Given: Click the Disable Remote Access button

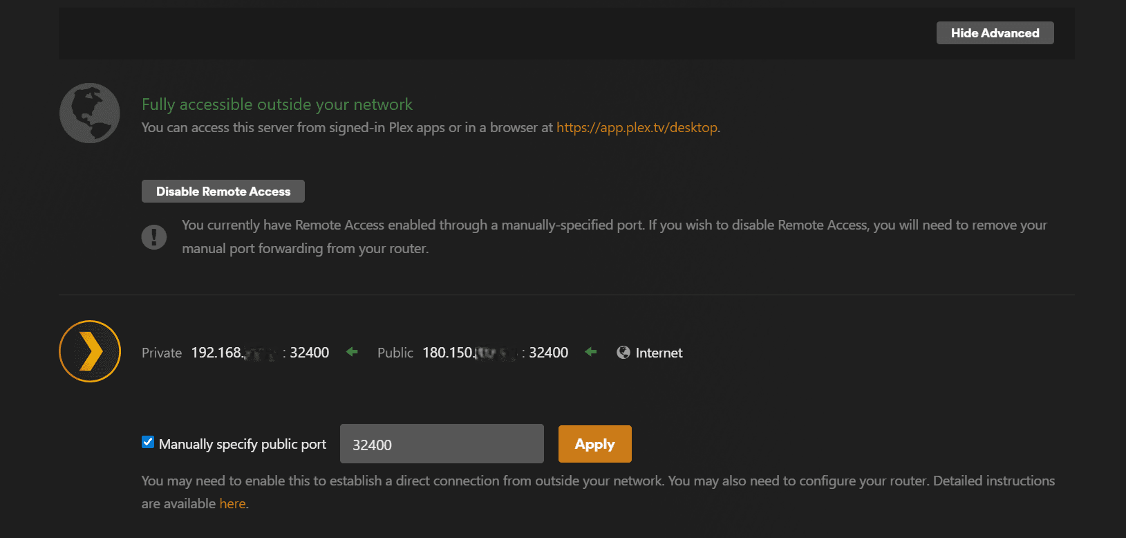Looking at the screenshot, I should coord(223,192).
